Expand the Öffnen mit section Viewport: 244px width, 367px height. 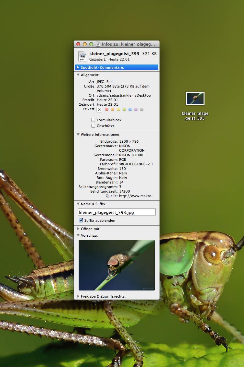click(78, 229)
